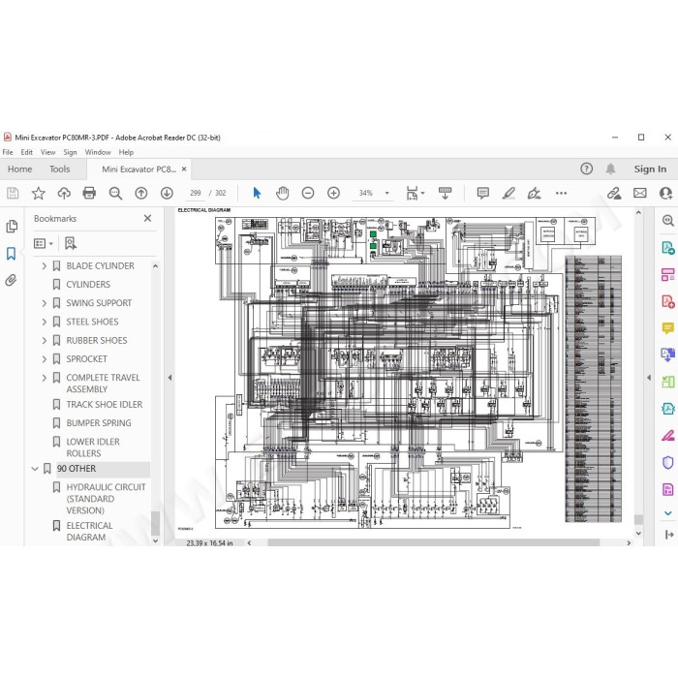
Task: Open the LOWER IDLER ROLLERS bookmark
Action: [93, 447]
